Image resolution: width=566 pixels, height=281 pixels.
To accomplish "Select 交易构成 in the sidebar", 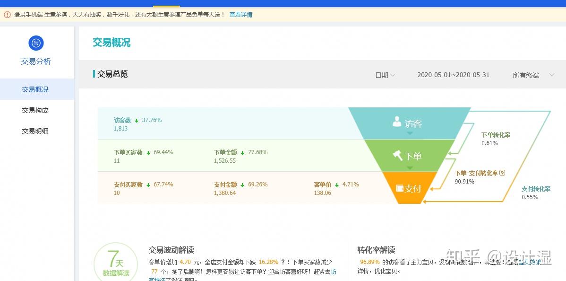I will (35, 110).
